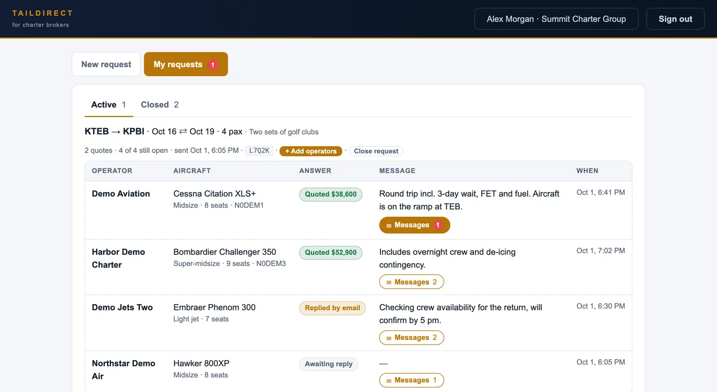717x392 pixels.
Task: Click the WHEN column header
Action: [587, 171]
